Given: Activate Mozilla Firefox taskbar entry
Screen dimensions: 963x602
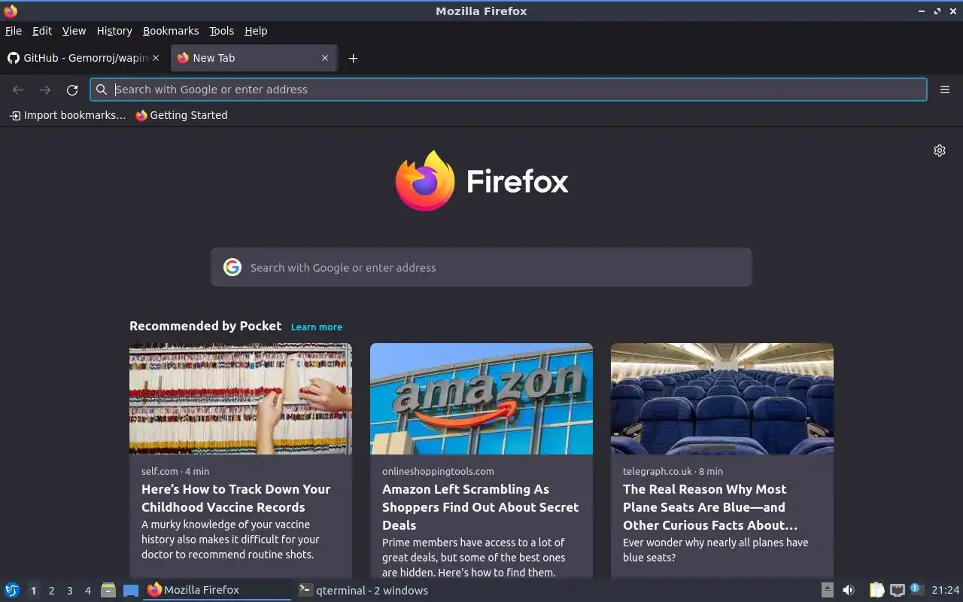Looking at the screenshot, I should 217,590.
